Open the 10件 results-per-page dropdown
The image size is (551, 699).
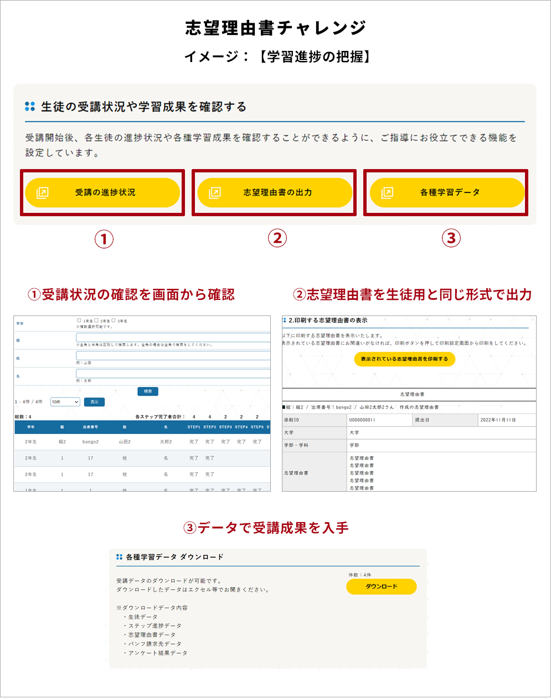(x=65, y=402)
